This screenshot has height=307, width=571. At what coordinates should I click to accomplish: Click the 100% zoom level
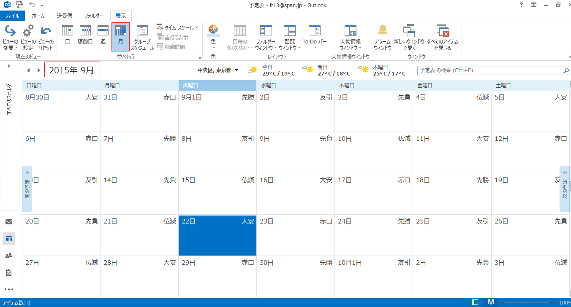coord(564,302)
